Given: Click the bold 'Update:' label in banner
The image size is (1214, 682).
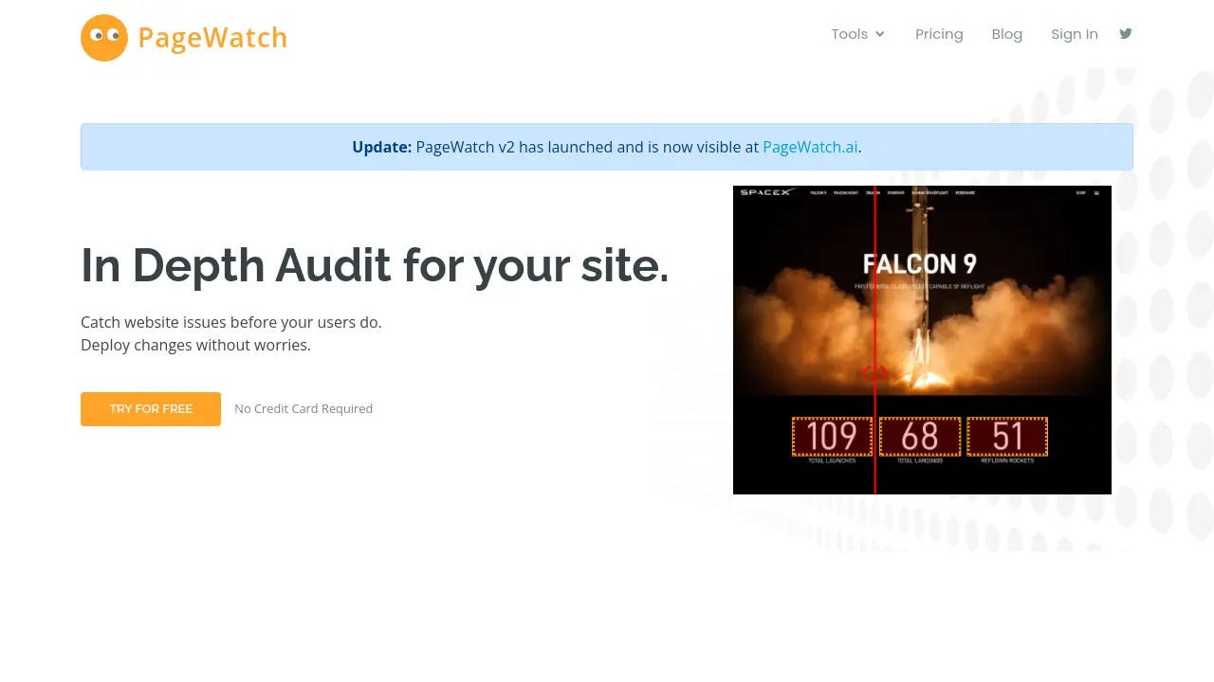Looking at the screenshot, I should [x=382, y=147].
